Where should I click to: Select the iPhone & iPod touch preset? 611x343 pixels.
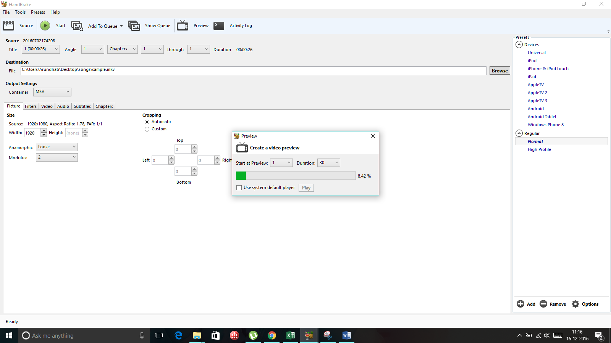pos(548,69)
